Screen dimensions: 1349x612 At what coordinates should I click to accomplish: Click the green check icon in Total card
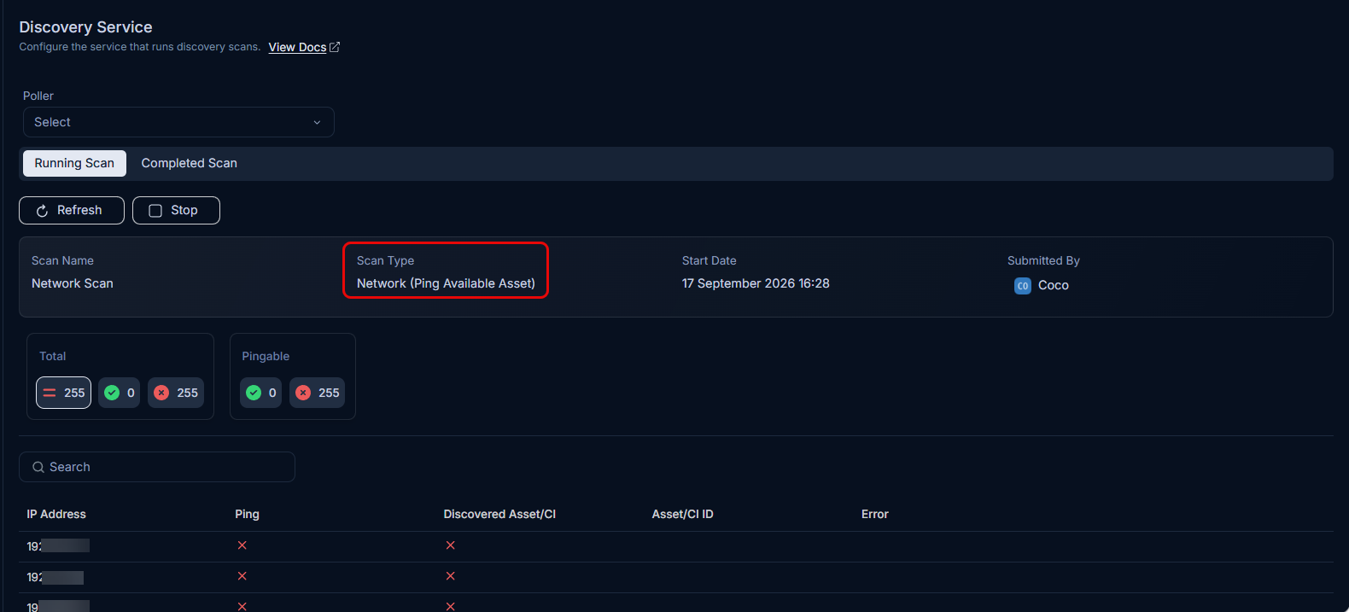click(112, 393)
